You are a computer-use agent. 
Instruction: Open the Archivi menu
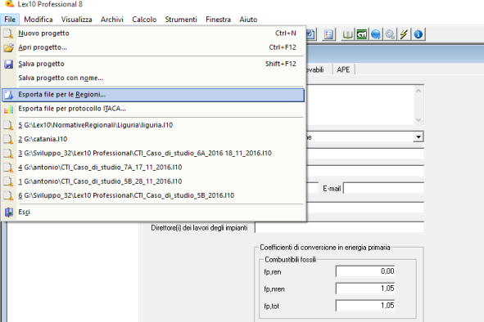(111, 20)
